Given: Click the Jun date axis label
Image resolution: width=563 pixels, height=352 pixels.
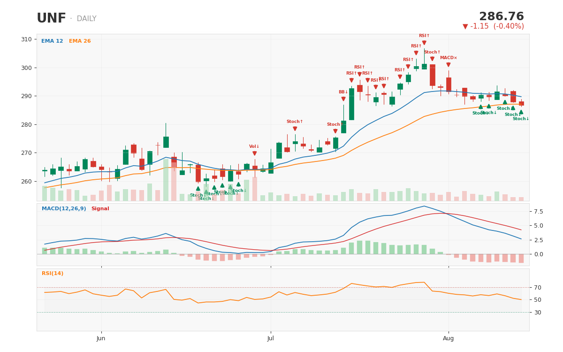Looking at the screenshot, I should click(x=101, y=338).
